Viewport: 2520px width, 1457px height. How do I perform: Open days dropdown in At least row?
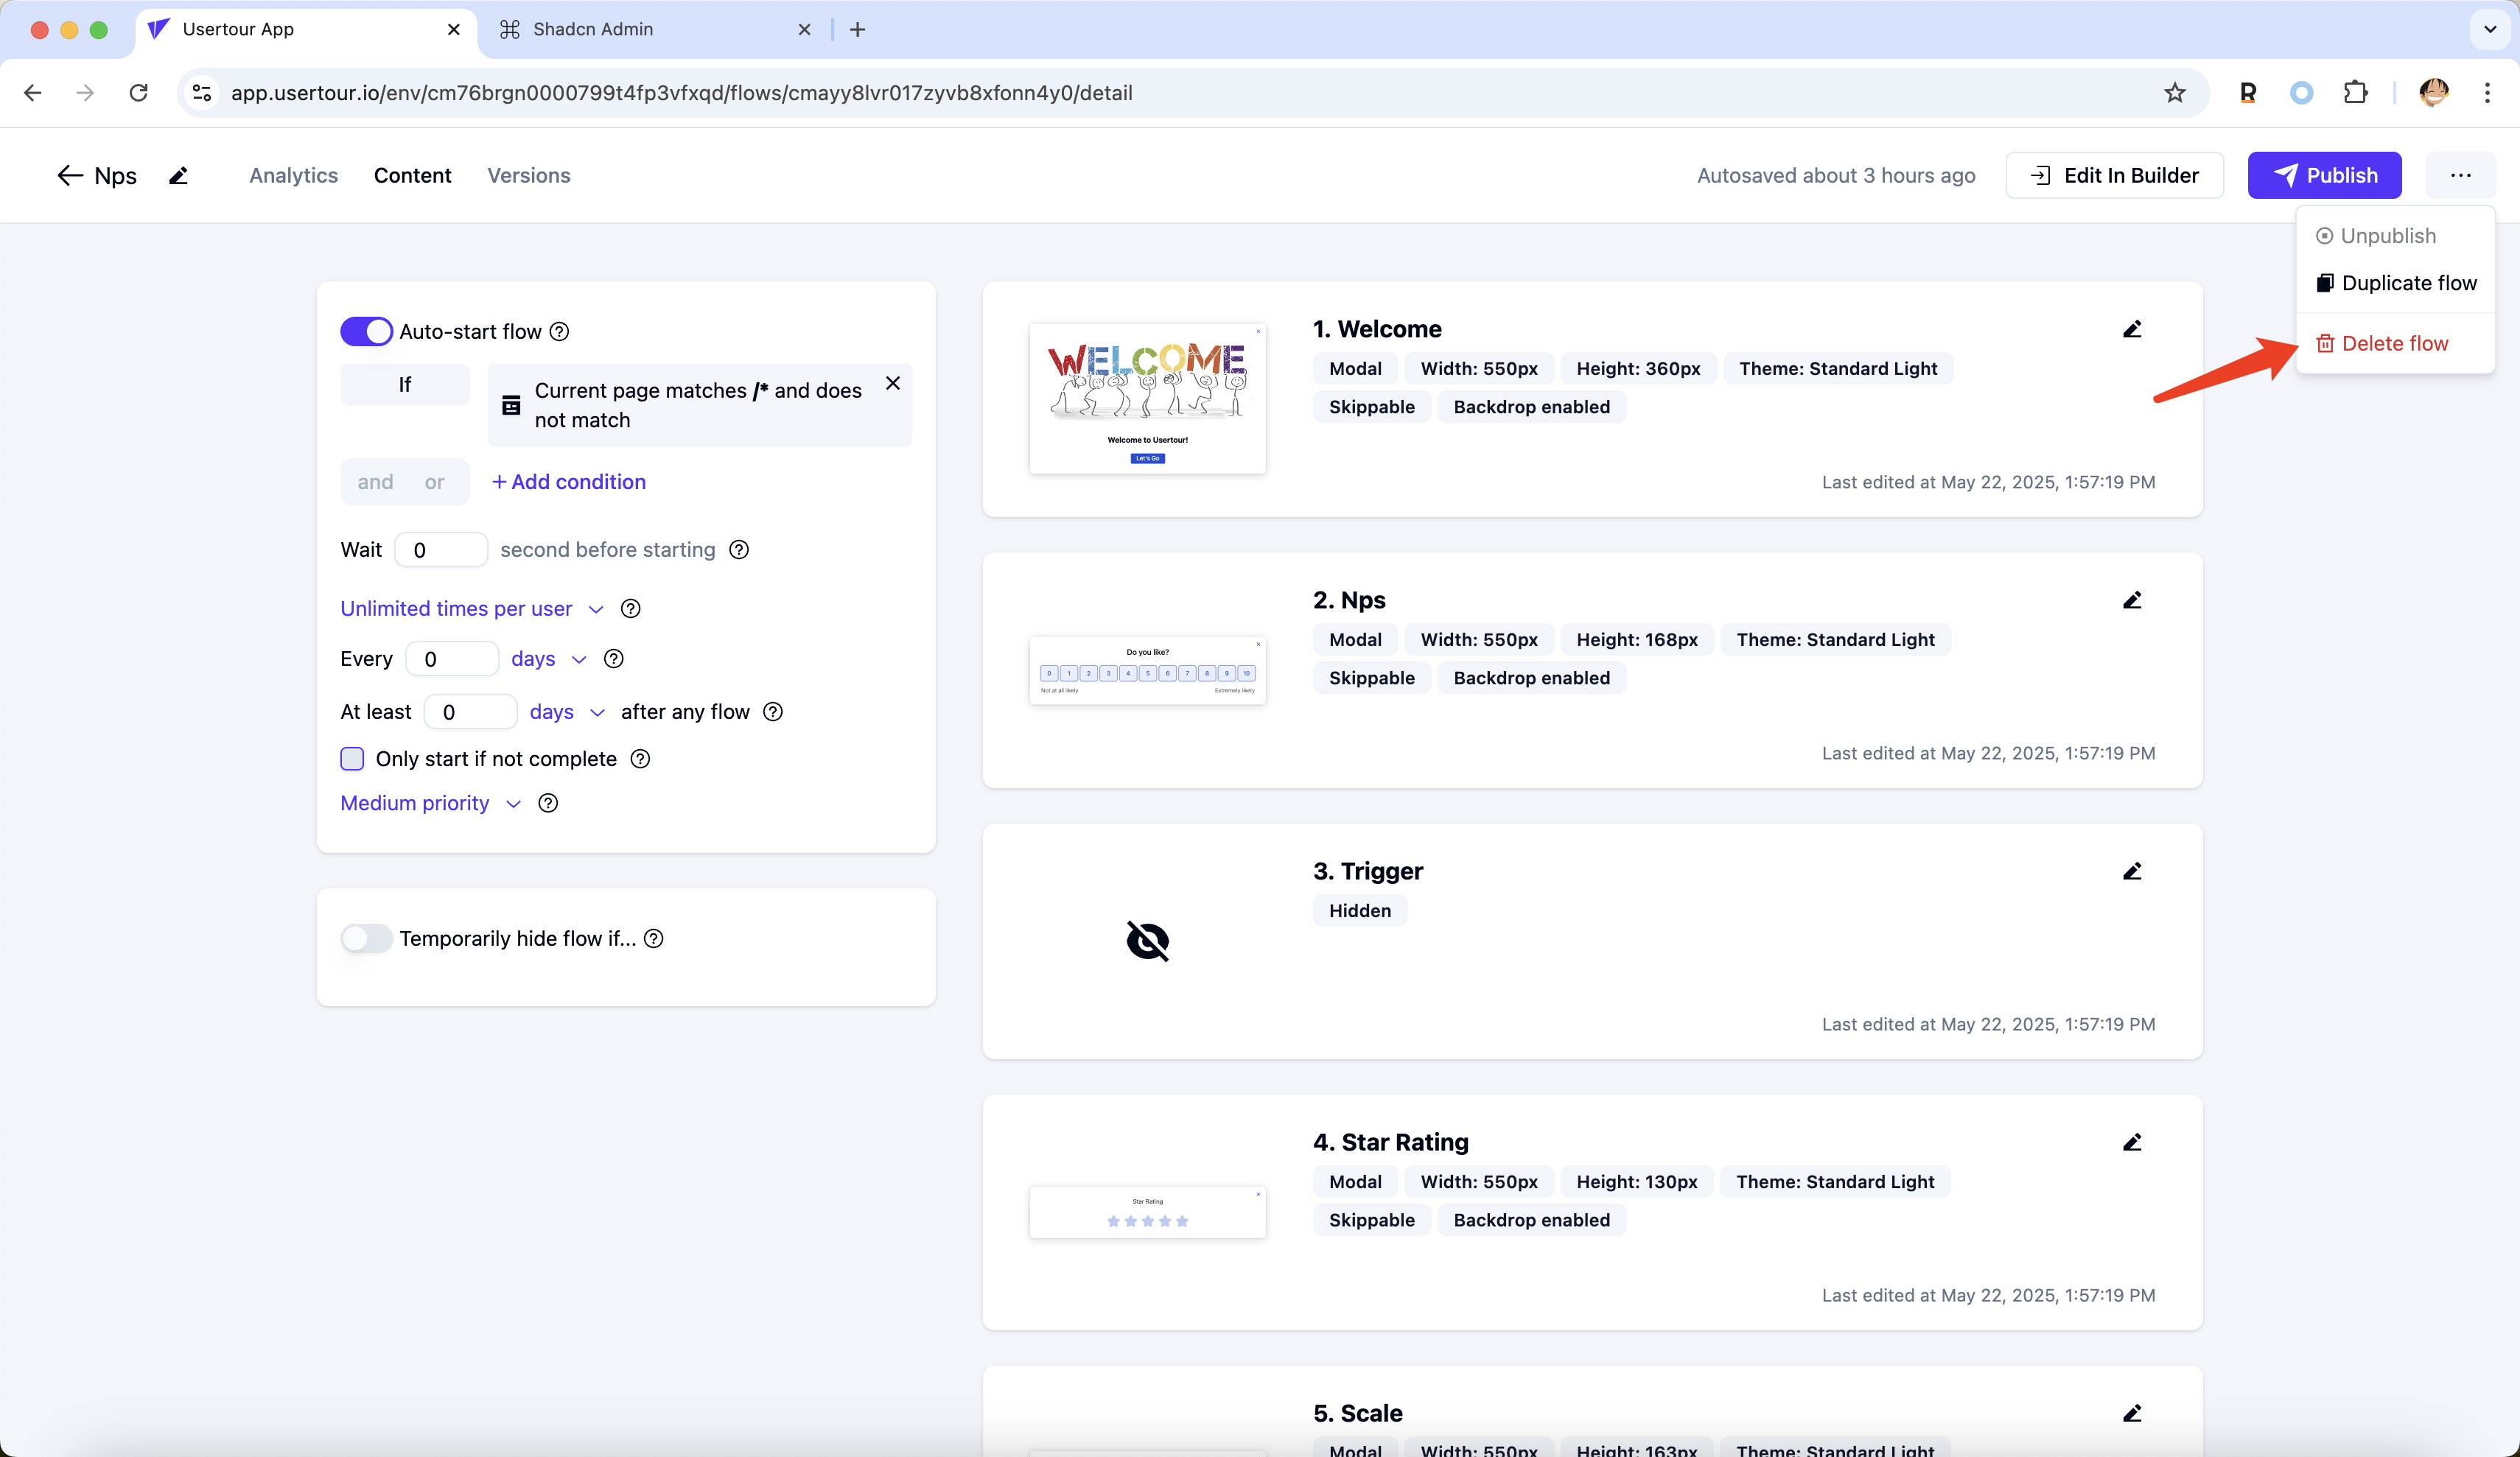(x=567, y=711)
